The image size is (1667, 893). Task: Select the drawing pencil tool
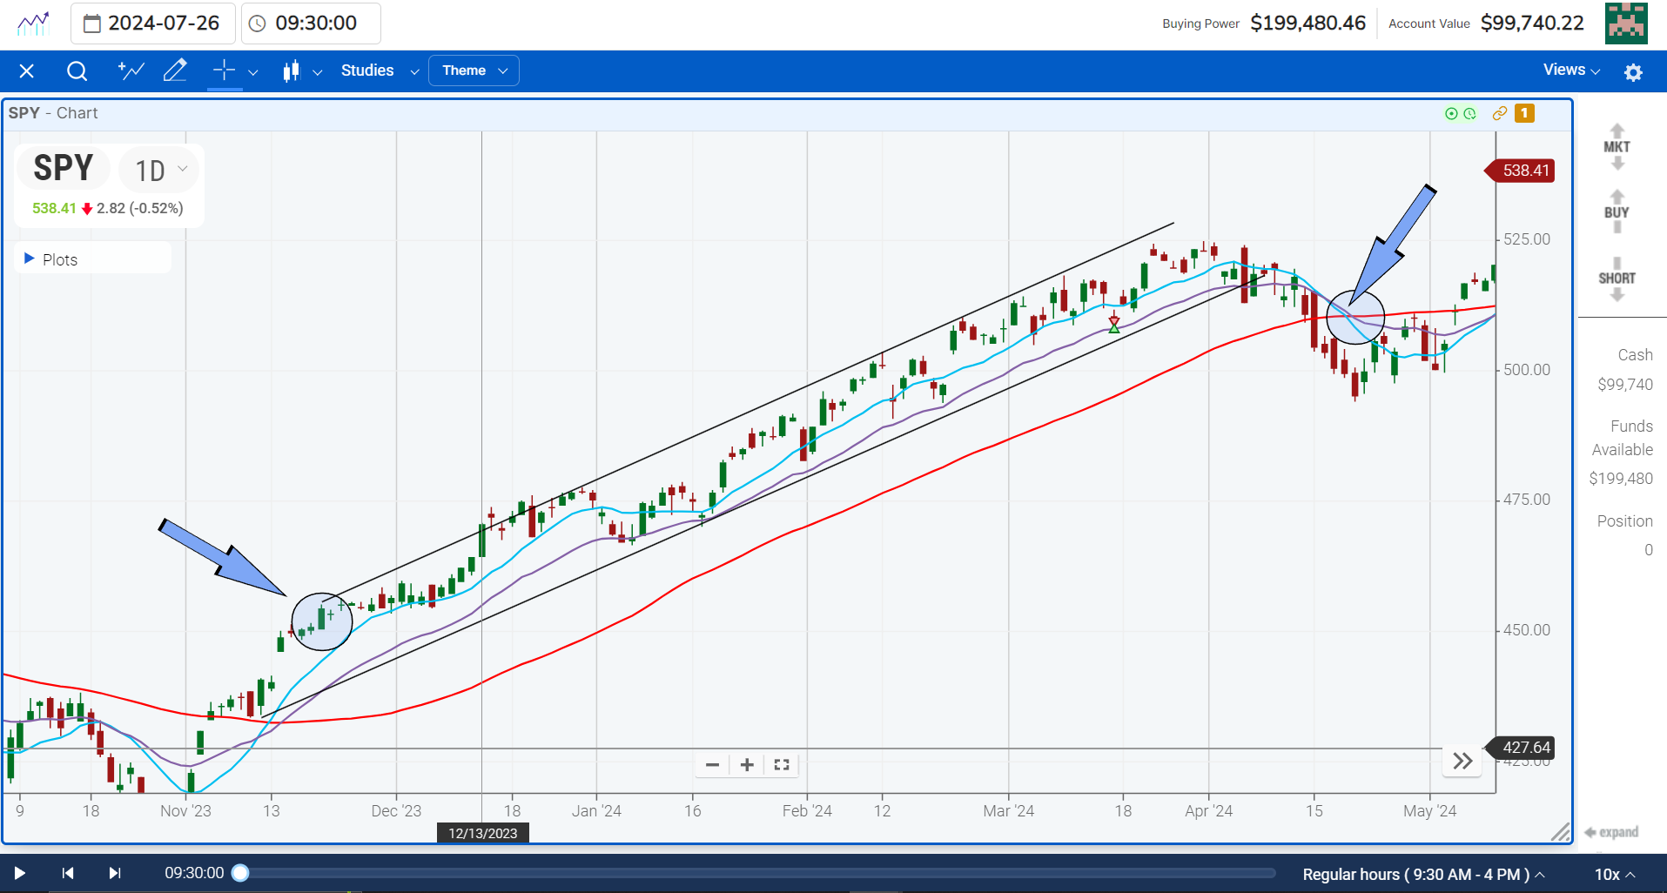coord(175,70)
